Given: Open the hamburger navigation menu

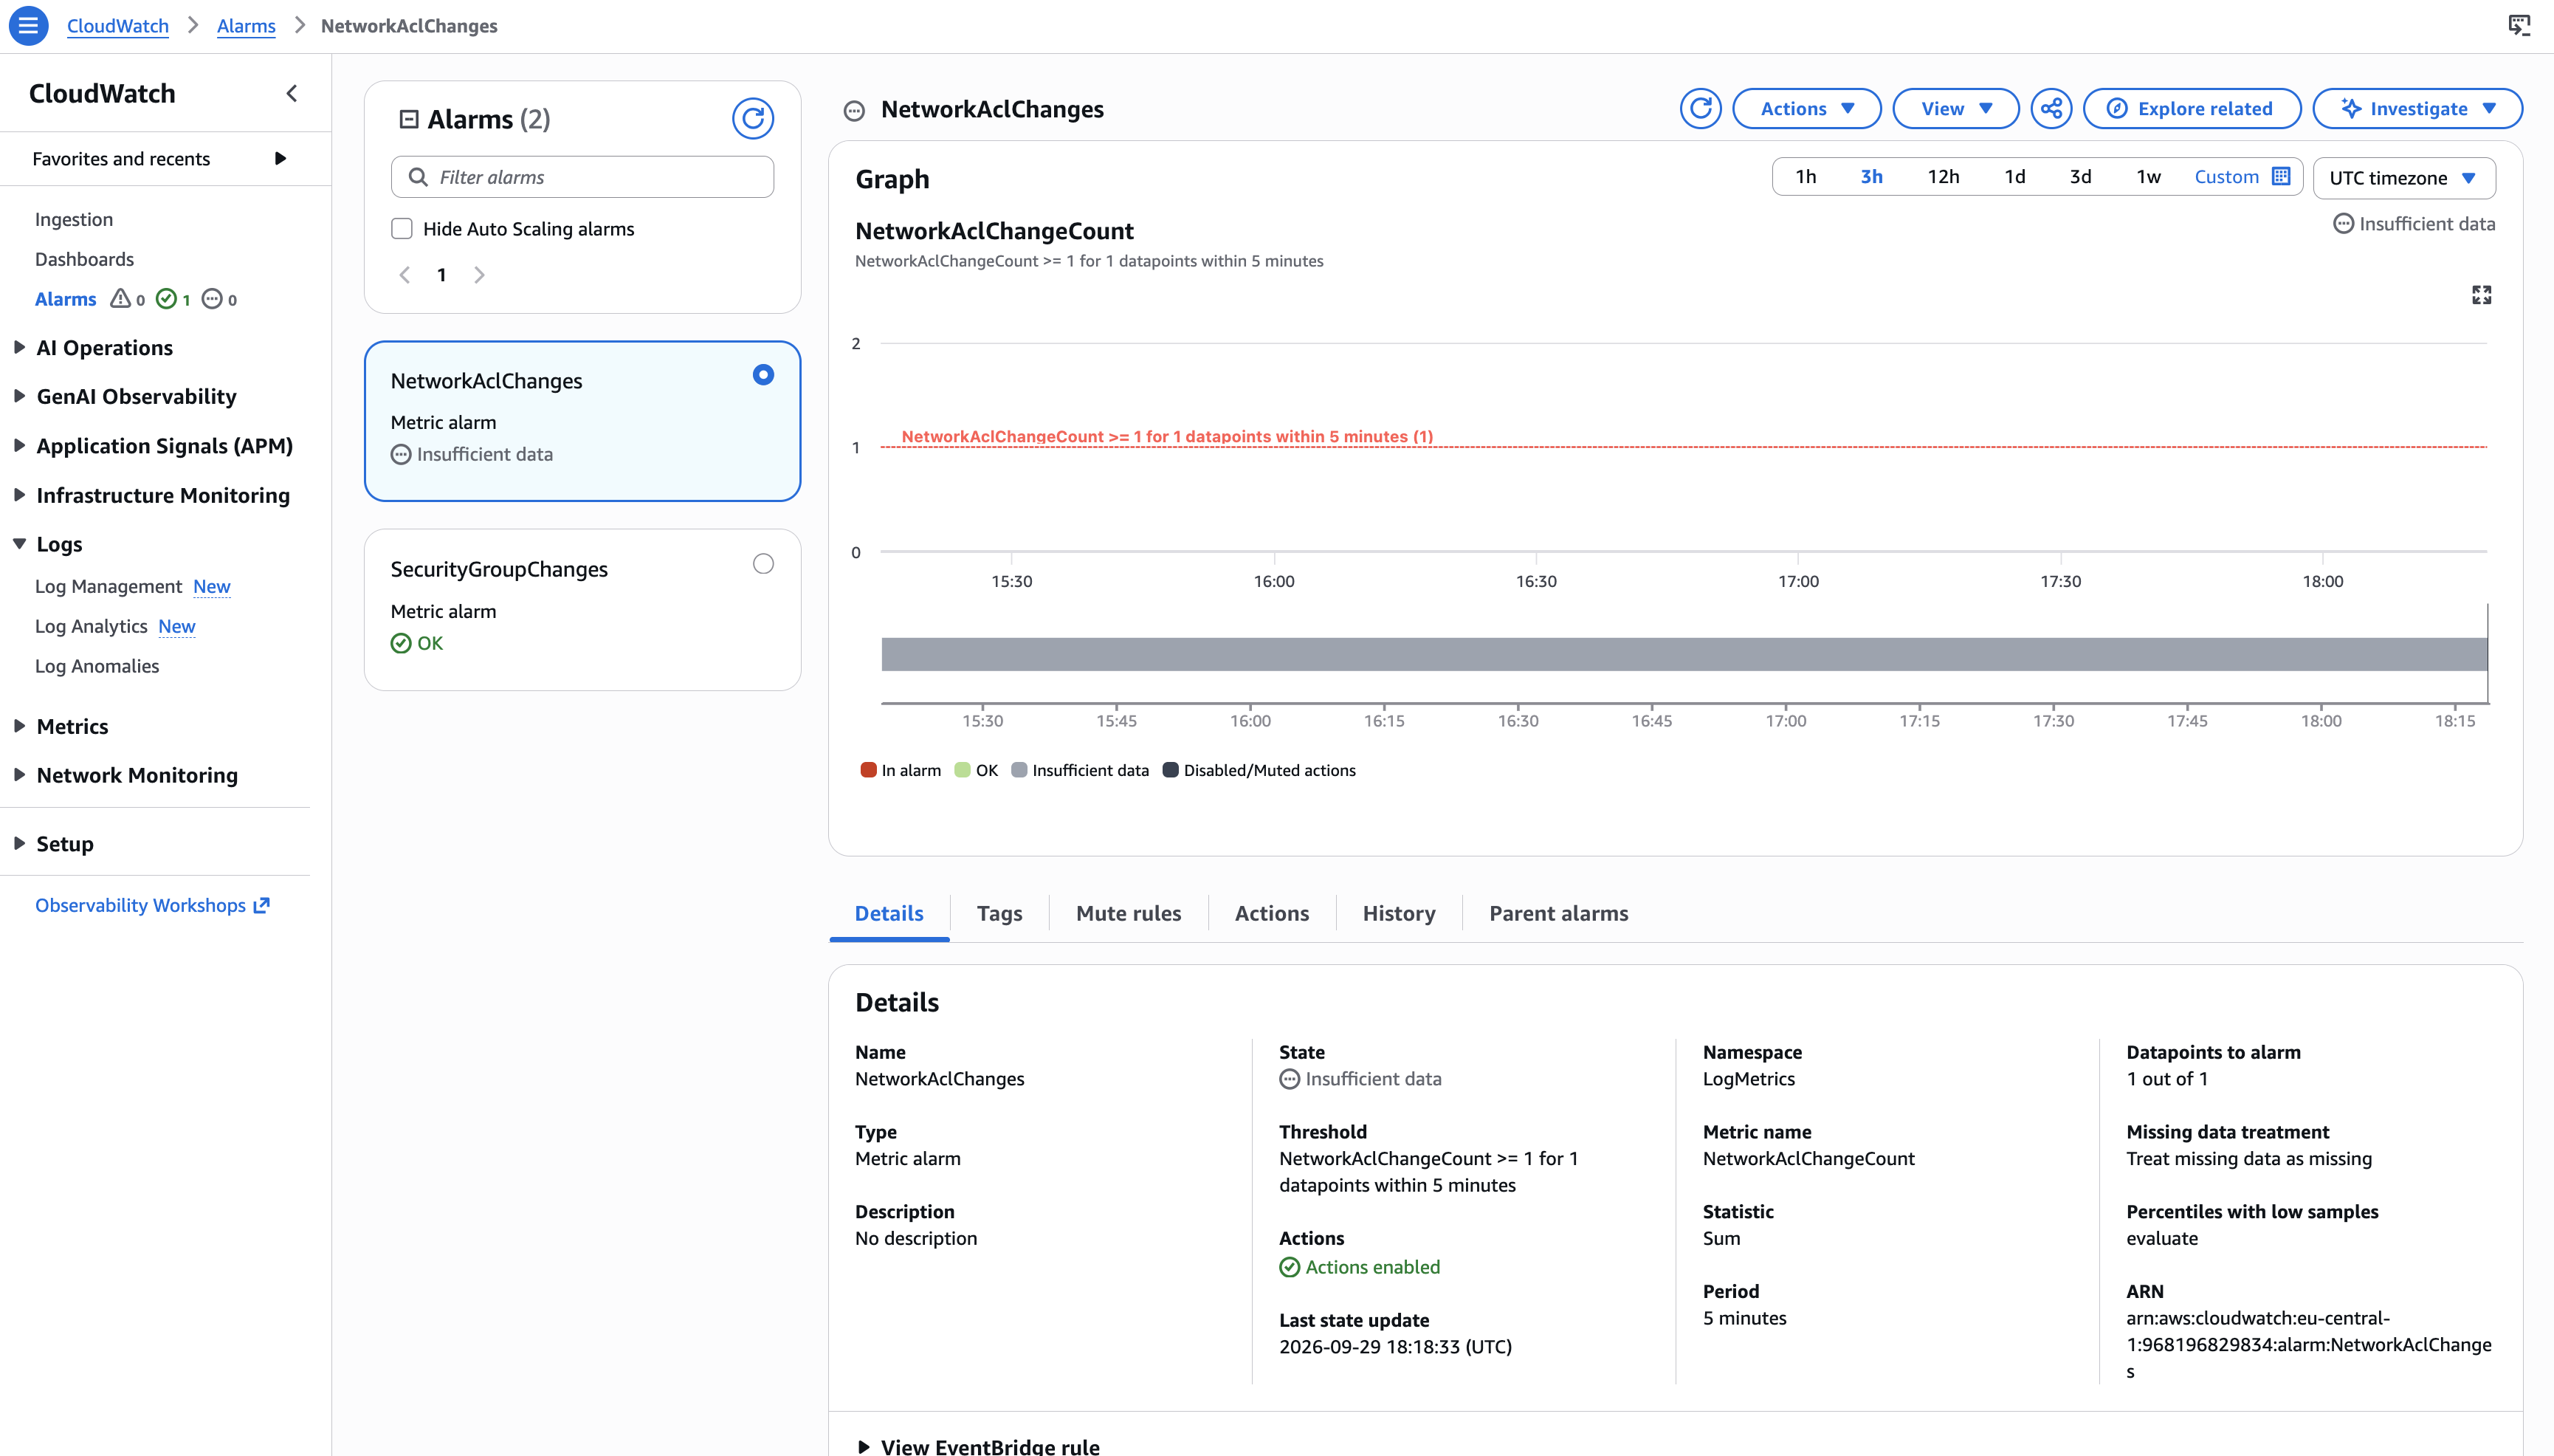Looking at the screenshot, I should coord(28,26).
